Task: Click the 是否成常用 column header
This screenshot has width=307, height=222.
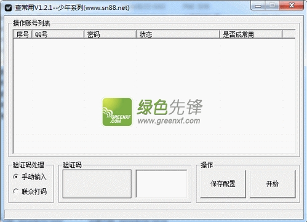Action: [x=251, y=34]
